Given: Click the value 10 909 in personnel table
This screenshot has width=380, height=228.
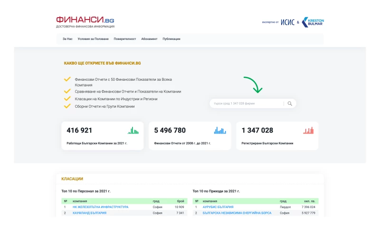Looking at the screenshot, I should point(180,207).
